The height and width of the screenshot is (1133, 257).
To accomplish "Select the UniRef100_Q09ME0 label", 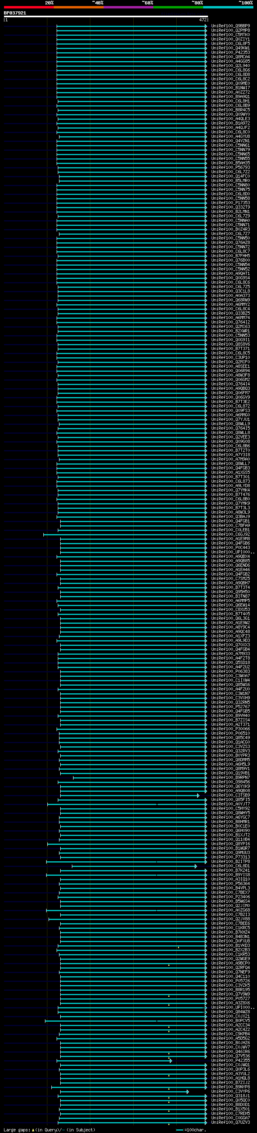I will pos(230,84).
